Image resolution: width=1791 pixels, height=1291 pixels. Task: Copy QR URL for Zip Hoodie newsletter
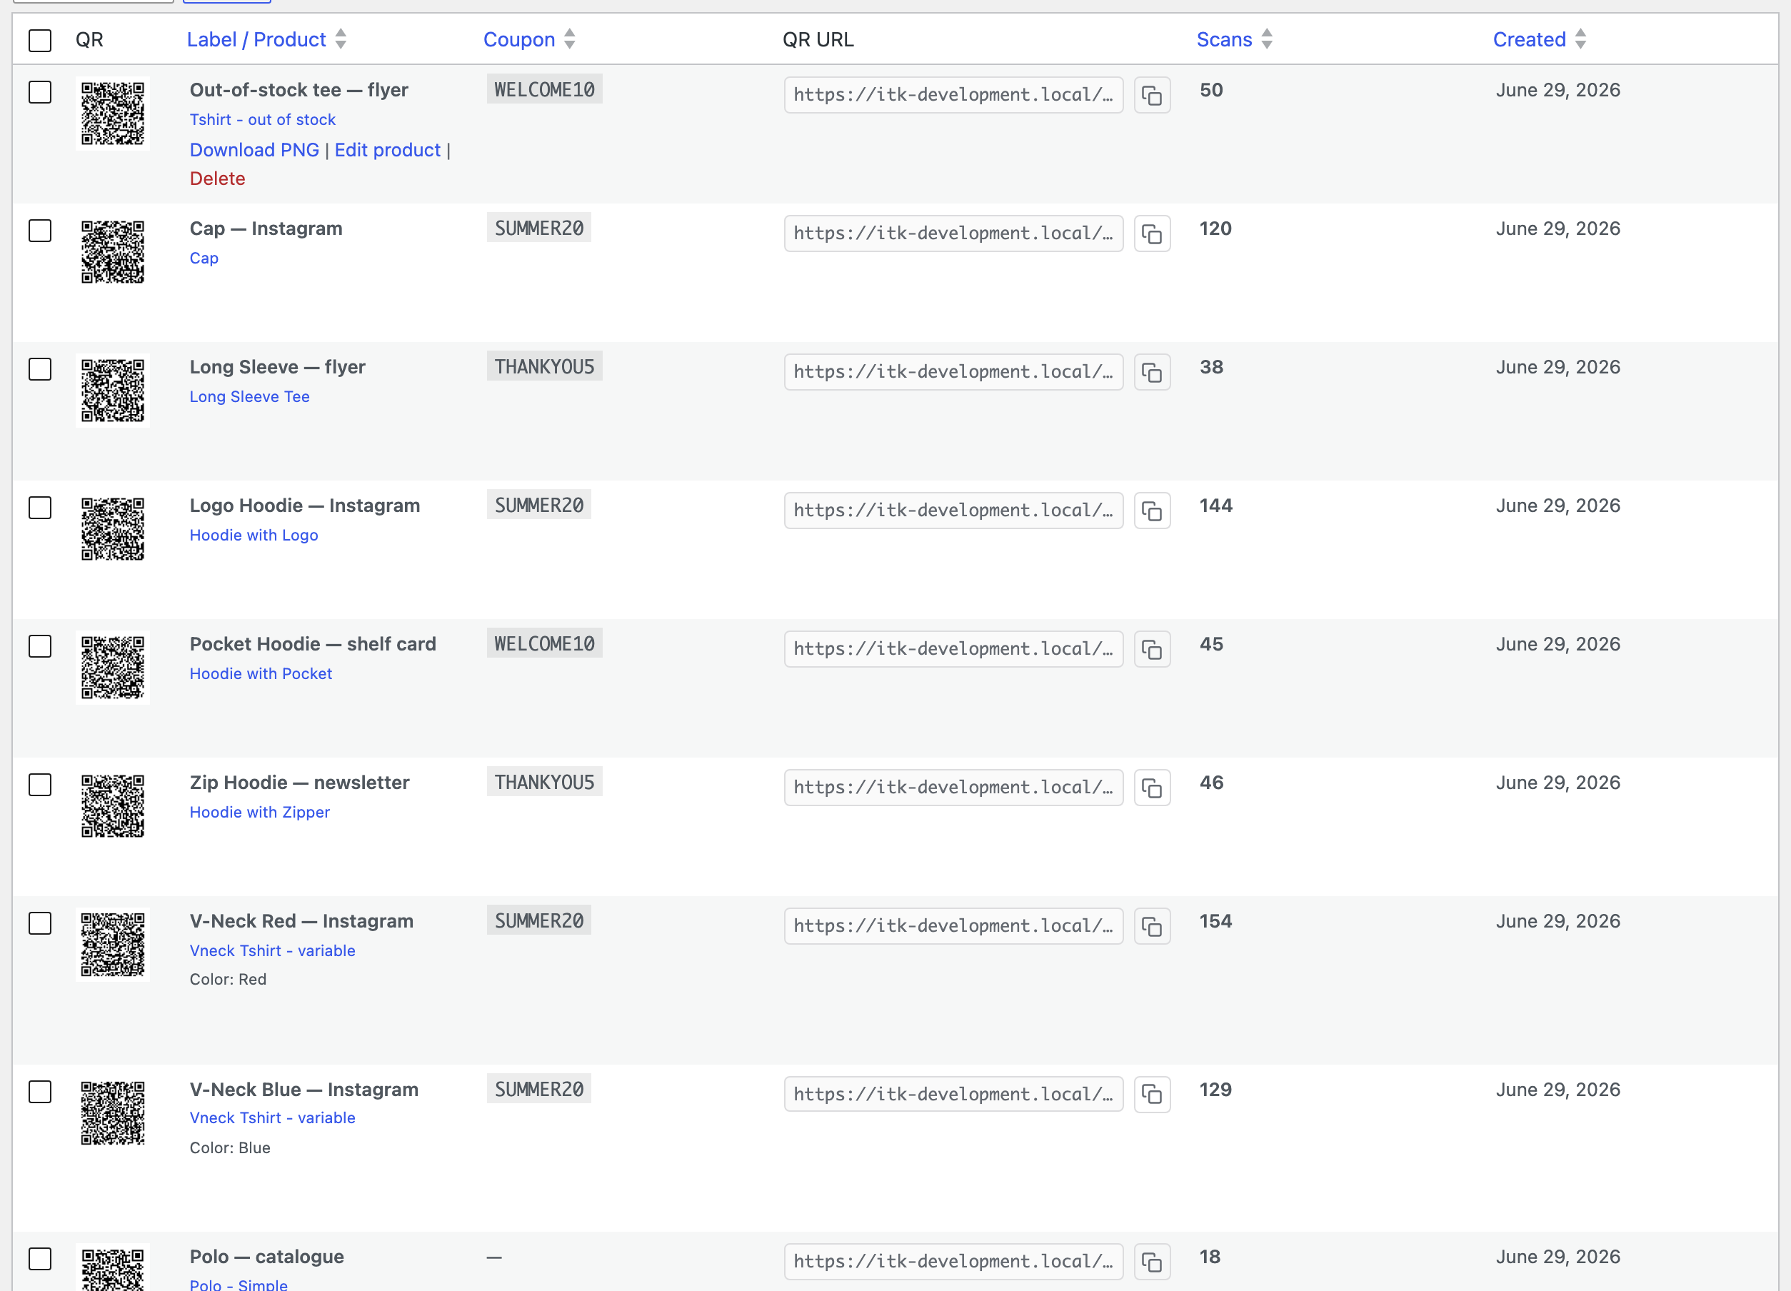(1151, 788)
